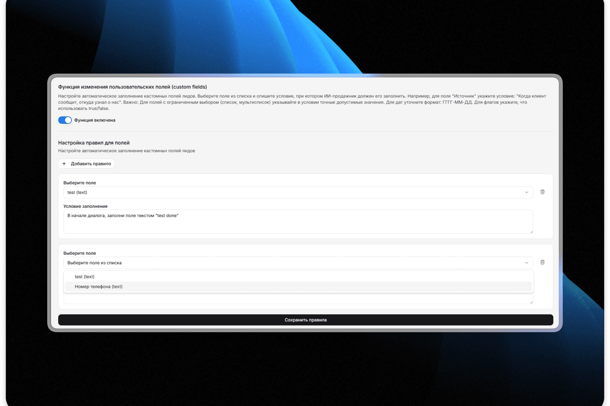Image resolution: width=610 pixels, height=406 pixels.
Task: Click the "Условие заполнения" label
Action: [x=85, y=206]
